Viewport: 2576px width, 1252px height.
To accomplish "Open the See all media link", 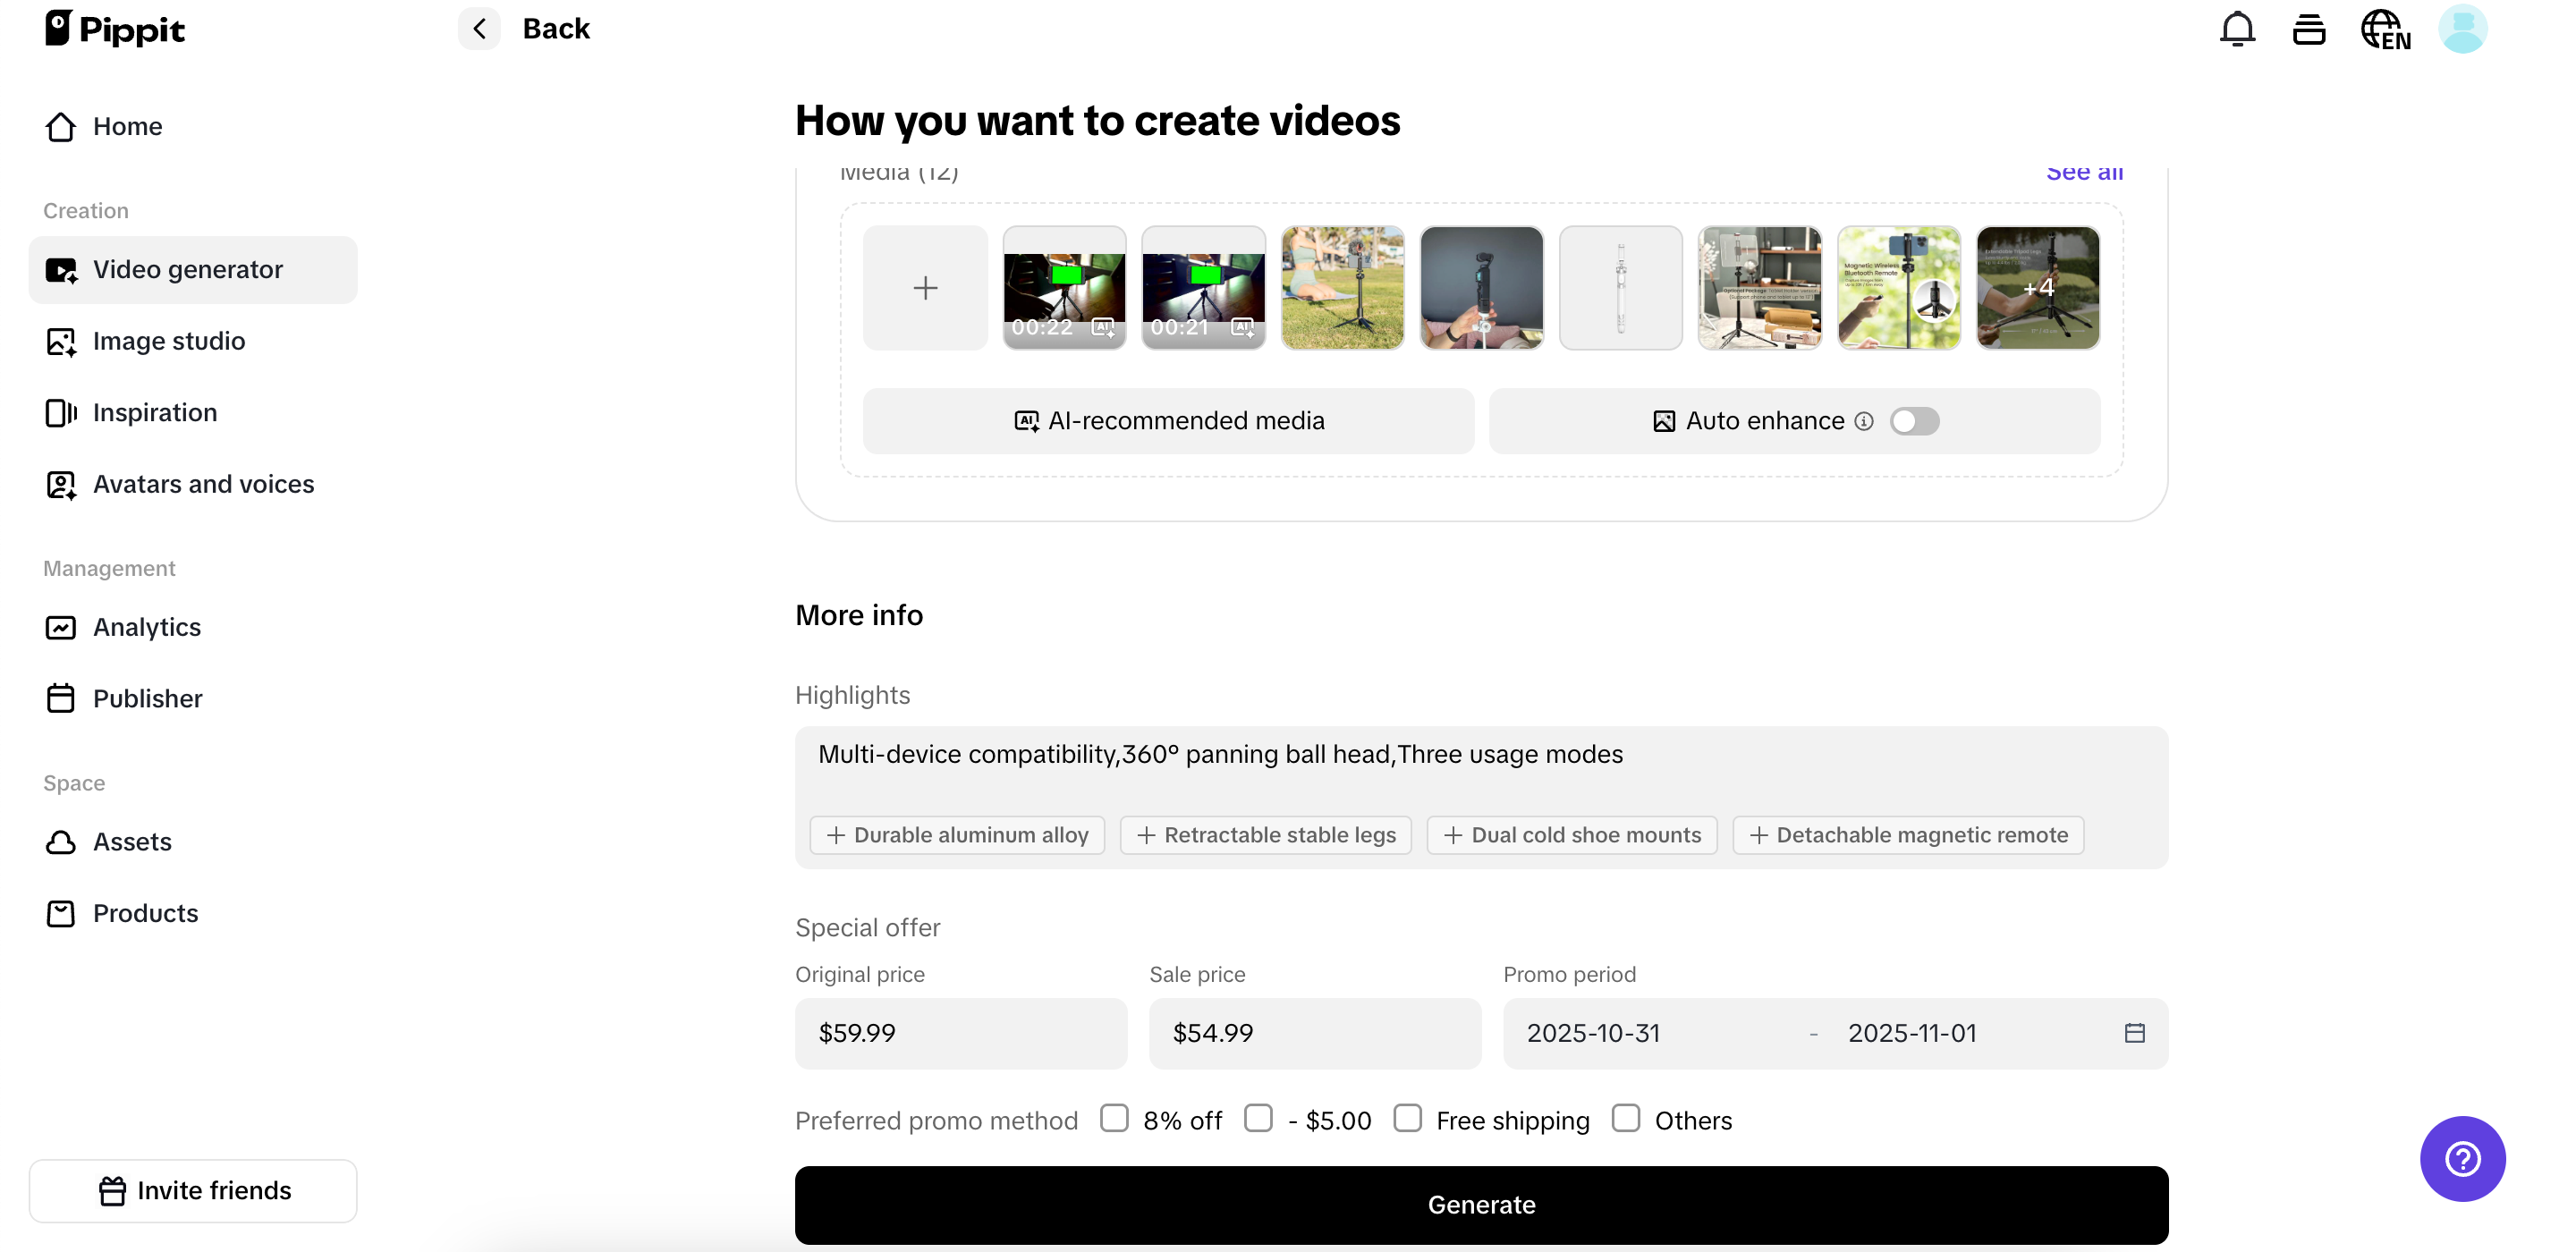I will coord(2086,171).
